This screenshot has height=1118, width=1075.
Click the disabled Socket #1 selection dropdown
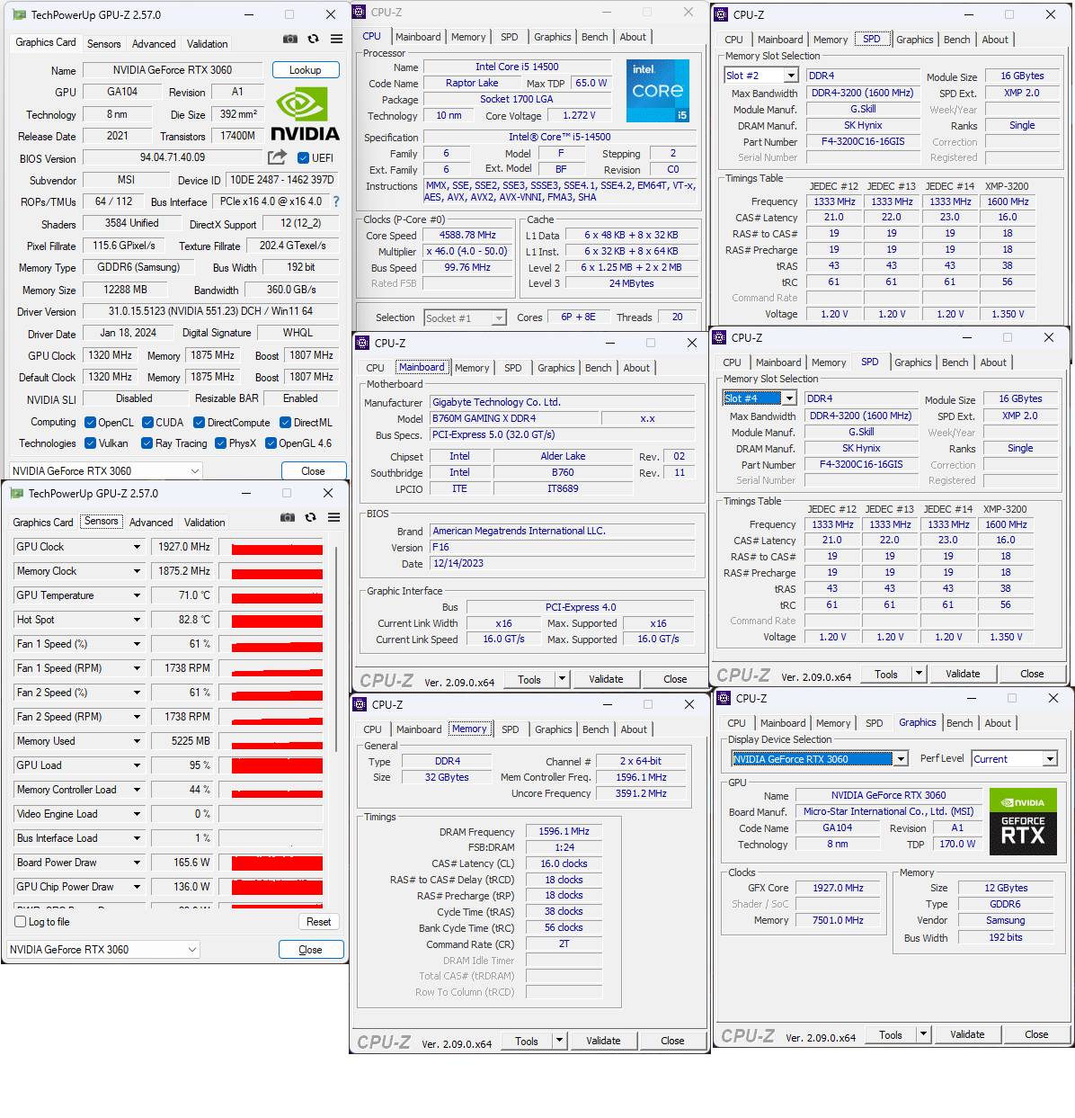(465, 318)
